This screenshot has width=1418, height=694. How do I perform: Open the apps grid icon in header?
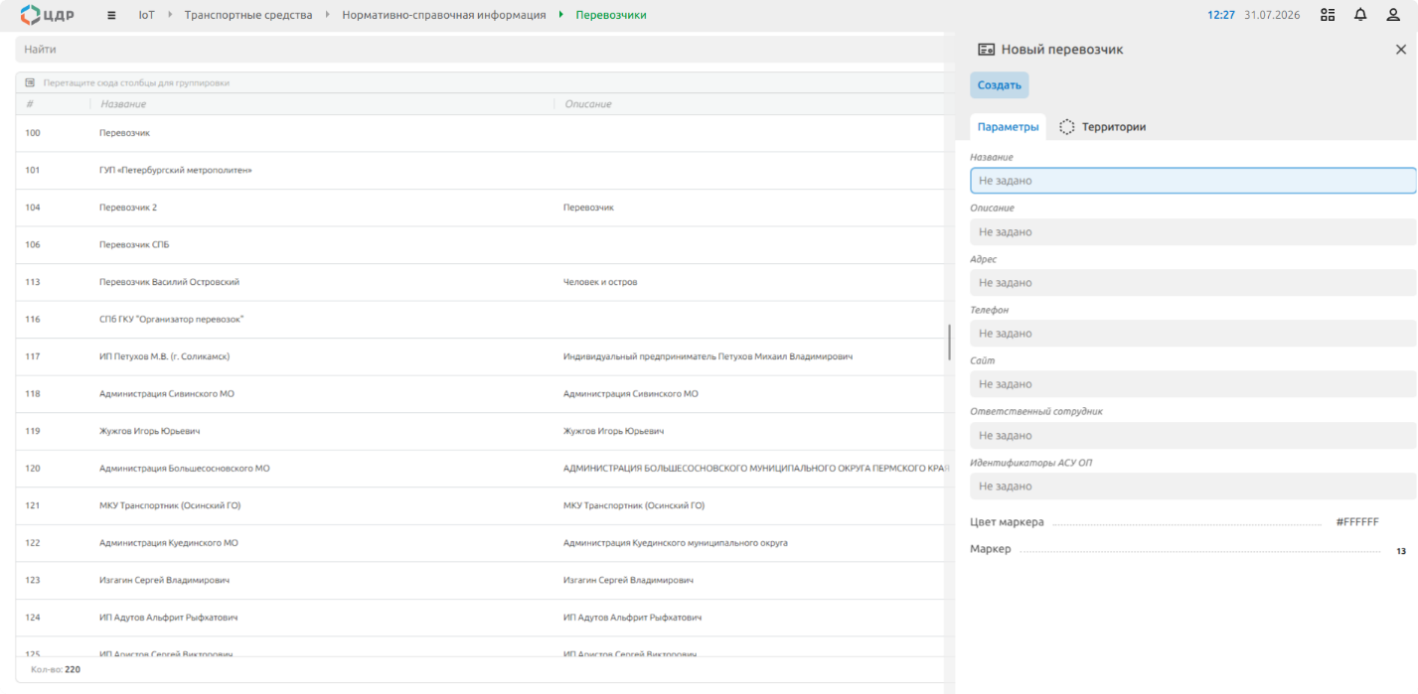pos(1328,15)
